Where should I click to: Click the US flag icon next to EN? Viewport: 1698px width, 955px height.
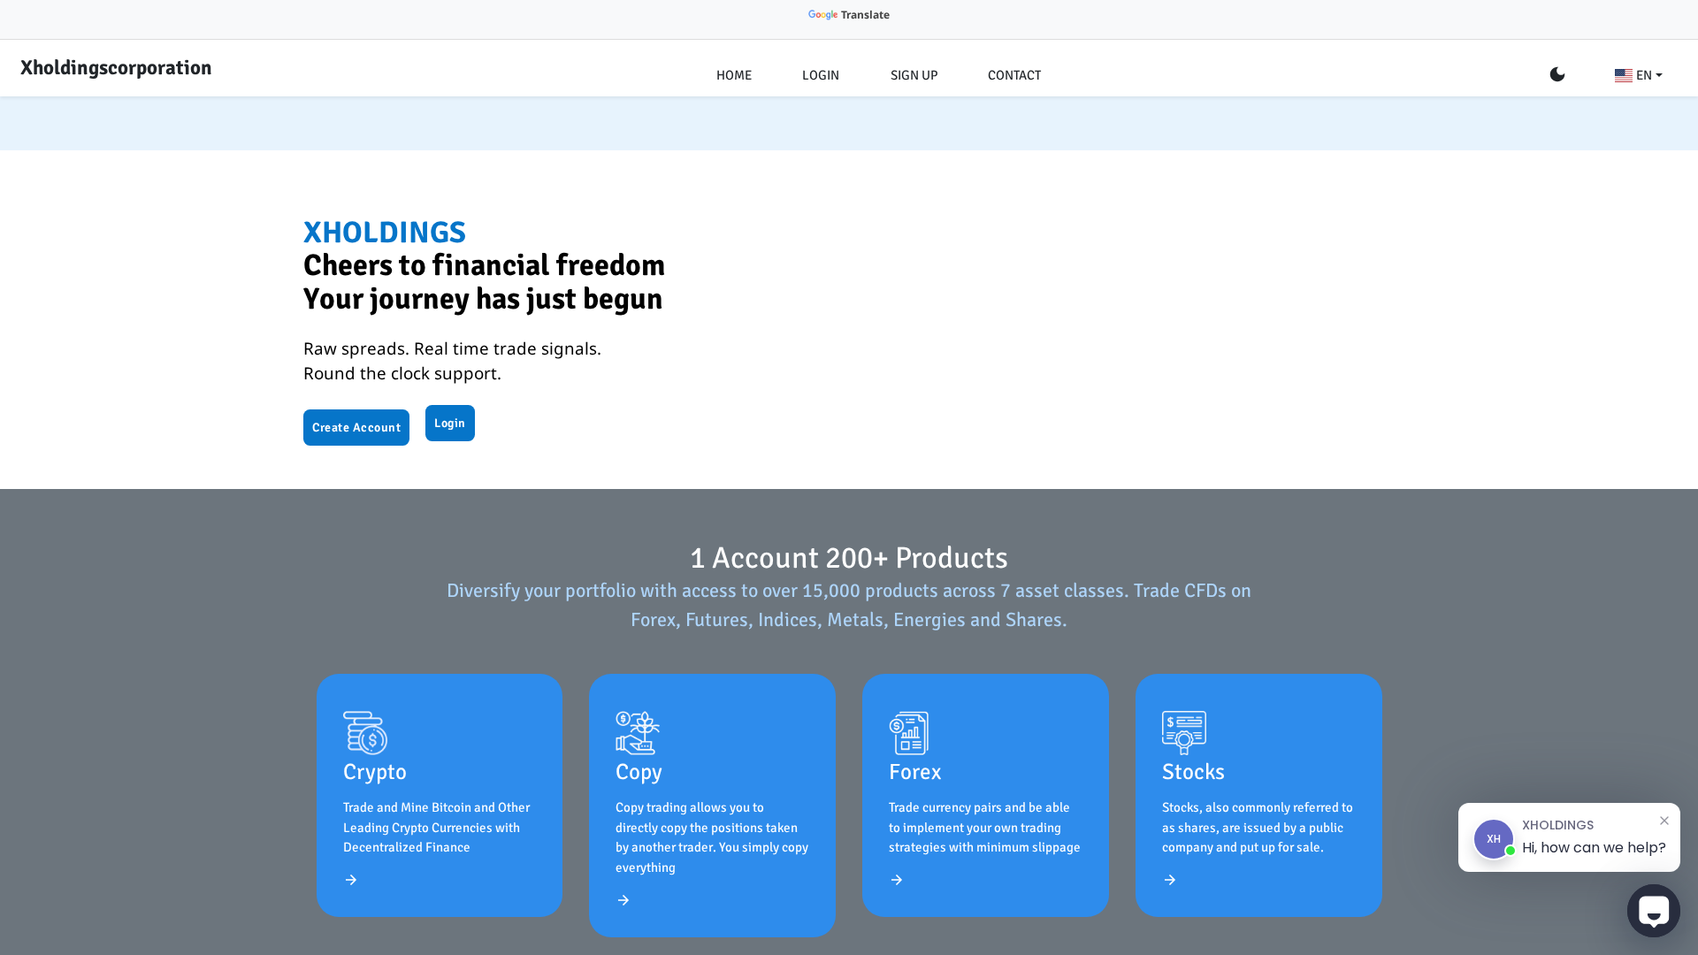point(1624,75)
